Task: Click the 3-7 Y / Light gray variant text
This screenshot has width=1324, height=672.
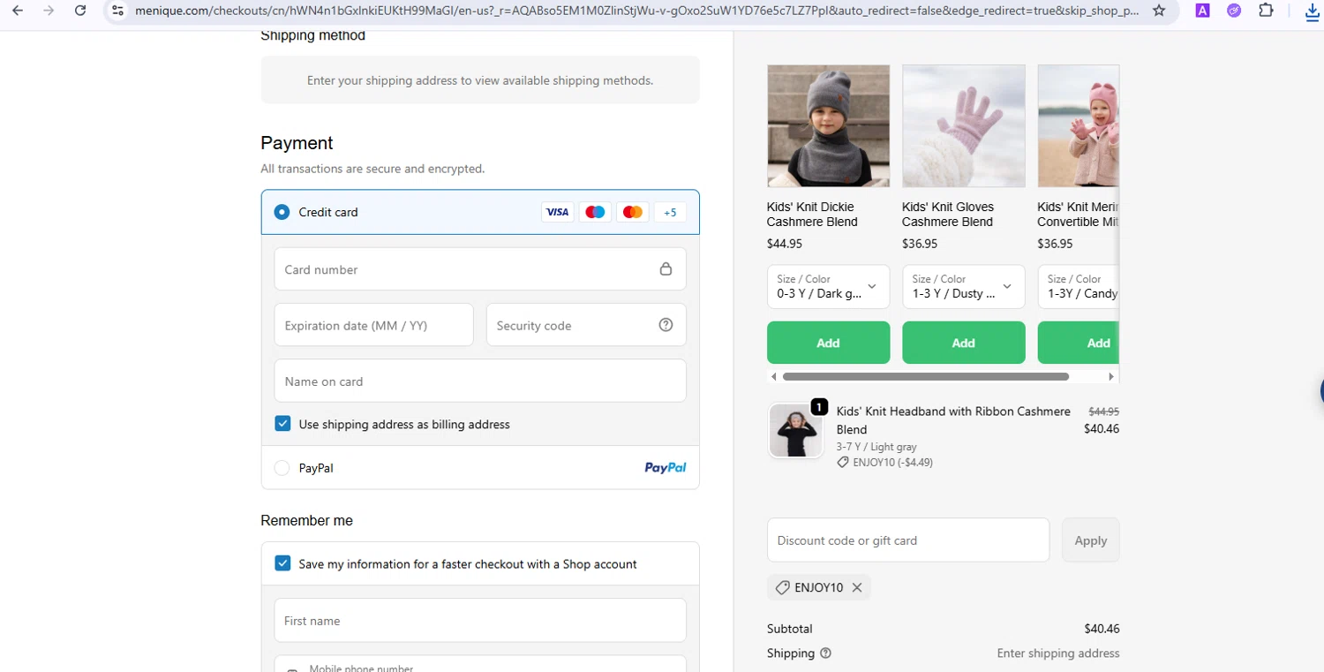Action: point(876,447)
